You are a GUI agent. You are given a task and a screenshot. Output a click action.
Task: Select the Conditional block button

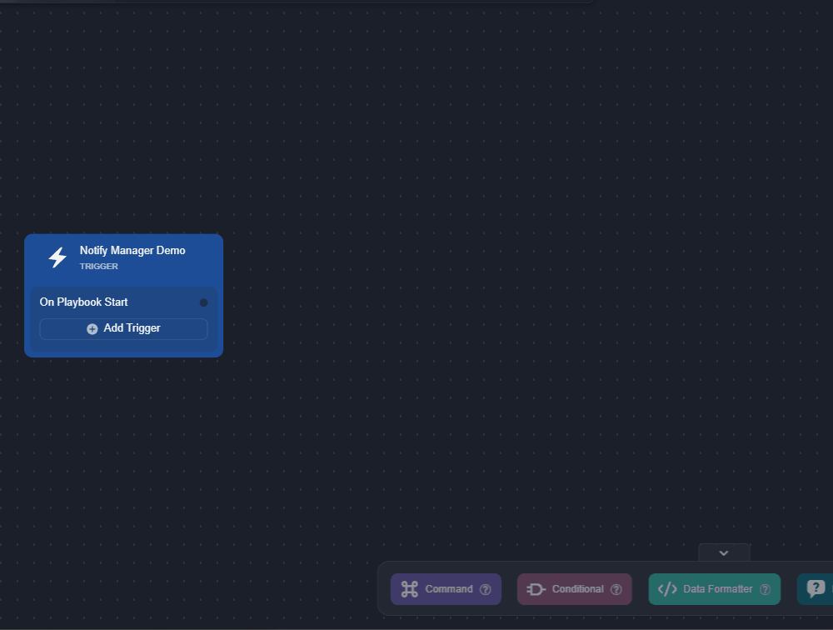[574, 589]
